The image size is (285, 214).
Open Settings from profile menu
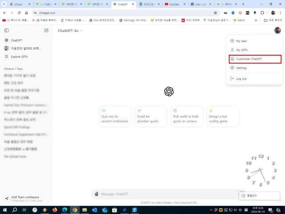(x=254, y=68)
